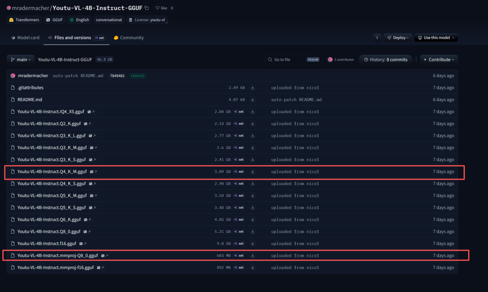488x292 pixels.
Task: Download the Q4_K_M.gguf file
Action: click(253, 171)
